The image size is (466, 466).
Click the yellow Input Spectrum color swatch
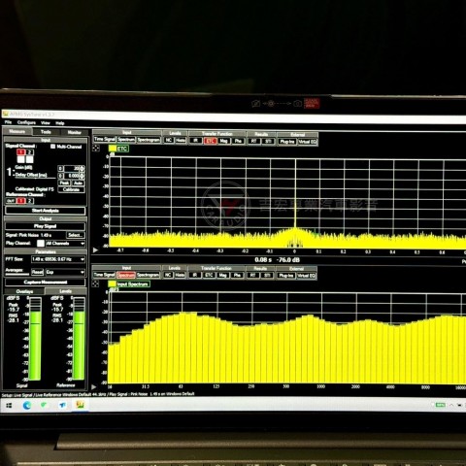[x=112, y=283]
